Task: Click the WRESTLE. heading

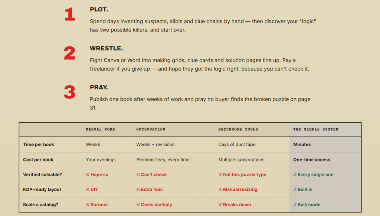Action: click(107, 49)
